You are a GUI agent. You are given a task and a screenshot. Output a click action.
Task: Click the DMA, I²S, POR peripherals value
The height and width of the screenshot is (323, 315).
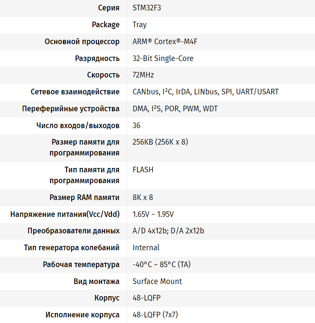(175, 109)
